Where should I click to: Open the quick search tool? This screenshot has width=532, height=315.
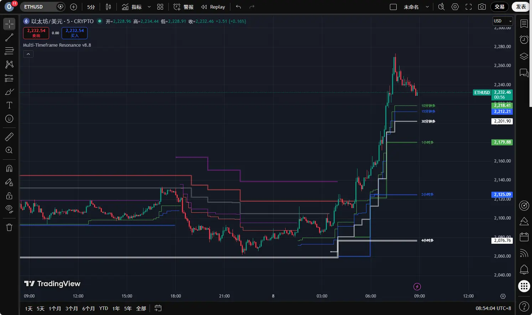(x=442, y=7)
